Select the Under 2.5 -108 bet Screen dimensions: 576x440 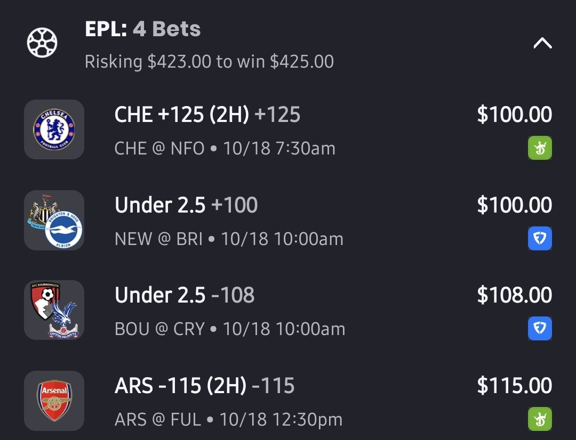[x=185, y=296]
